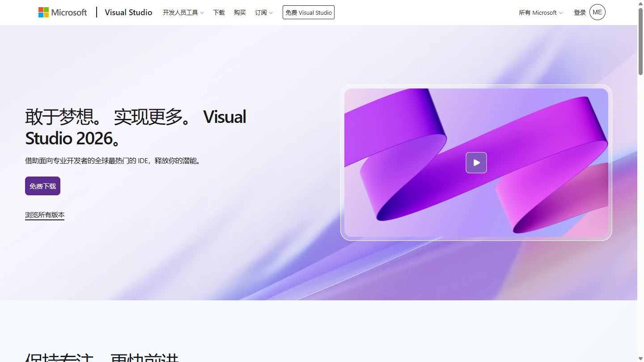Expand the 开发人员工具 dropdown menu
The width and height of the screenshot is (644, 362).
click(x=183, y=13)
